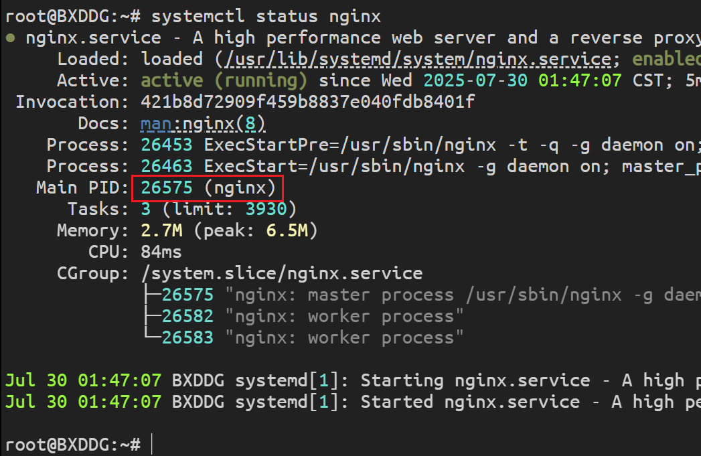Click the Invocation: field label
The width and height of the screenshot is (701, 456).
pyautogui.click(x=72, y=102)
